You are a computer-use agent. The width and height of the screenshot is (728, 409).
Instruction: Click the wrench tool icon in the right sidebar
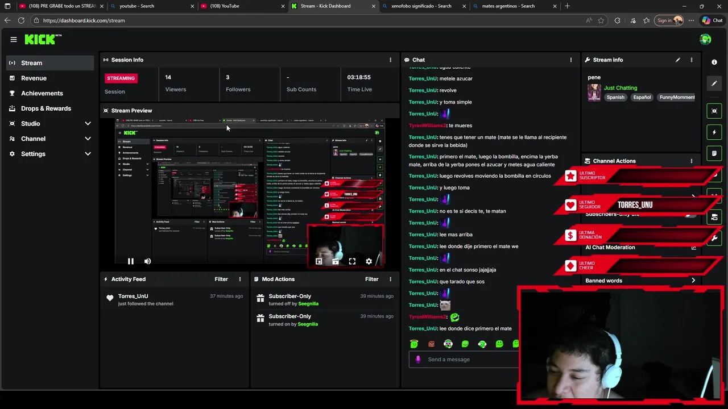pos(714,238)
